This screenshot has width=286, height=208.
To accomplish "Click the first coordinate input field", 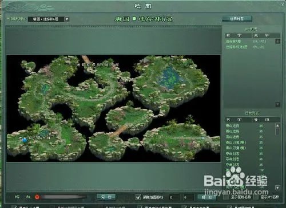I will 174,197.
